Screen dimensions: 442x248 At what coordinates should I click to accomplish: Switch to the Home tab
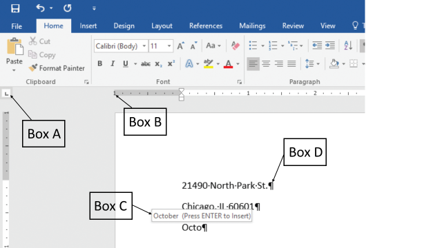54,26
